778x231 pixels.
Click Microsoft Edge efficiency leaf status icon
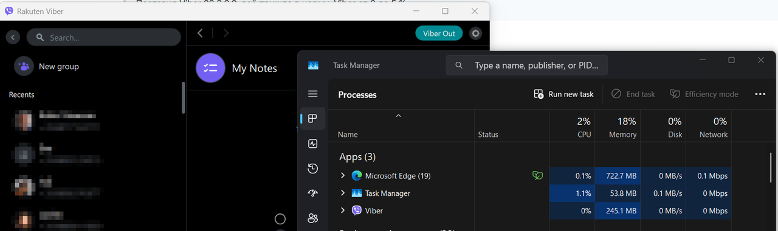tap(537, 176)
